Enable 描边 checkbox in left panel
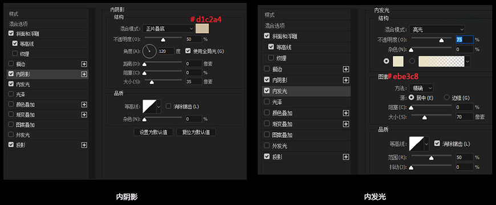This screenshot has height=205, width=496. click(x=11, y=64)
